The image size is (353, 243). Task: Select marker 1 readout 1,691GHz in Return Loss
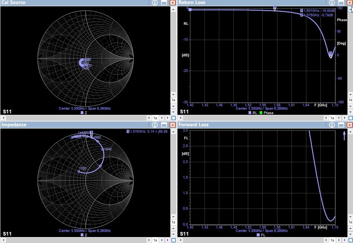coord(318,11)
